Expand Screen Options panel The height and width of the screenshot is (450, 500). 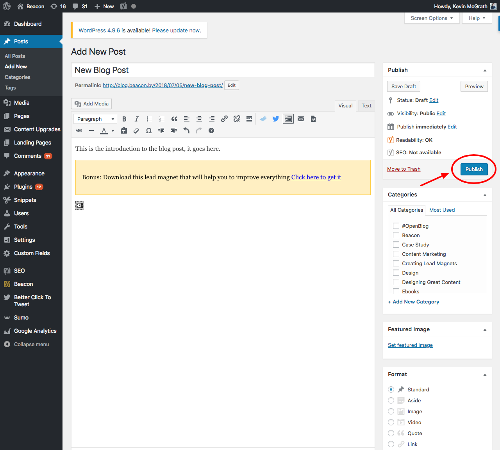click(432, 18)
